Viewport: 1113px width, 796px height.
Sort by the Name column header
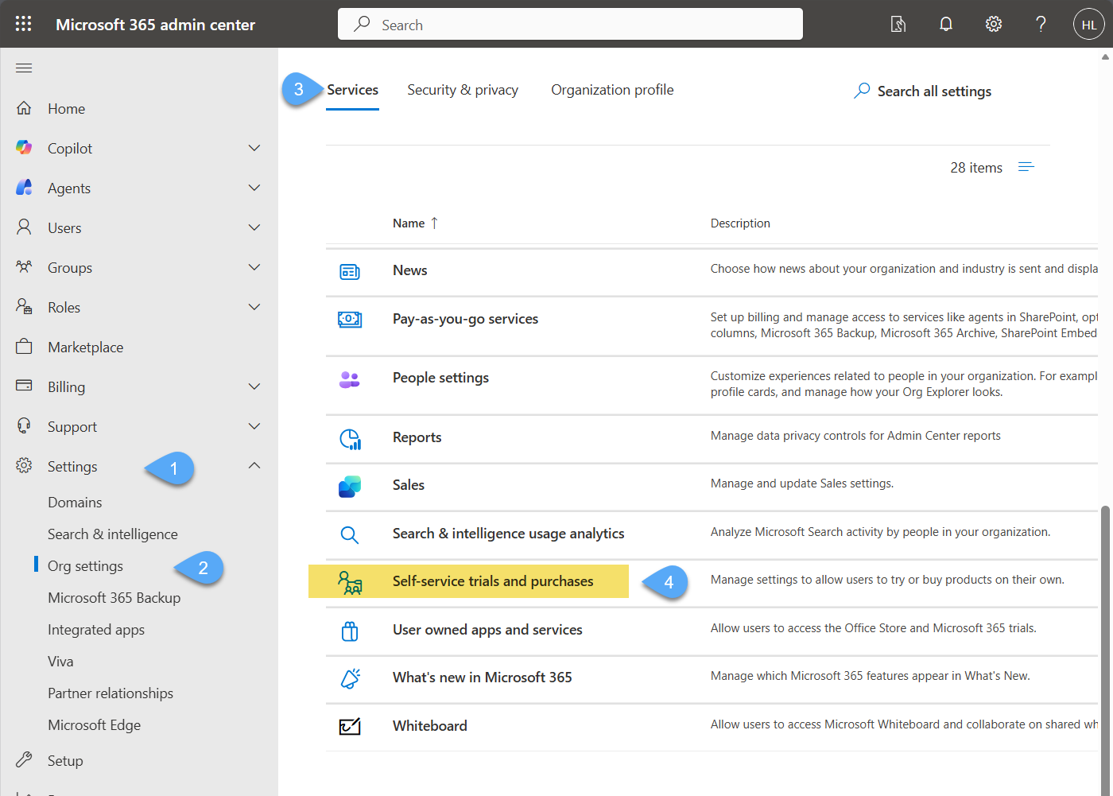[415, 223]
